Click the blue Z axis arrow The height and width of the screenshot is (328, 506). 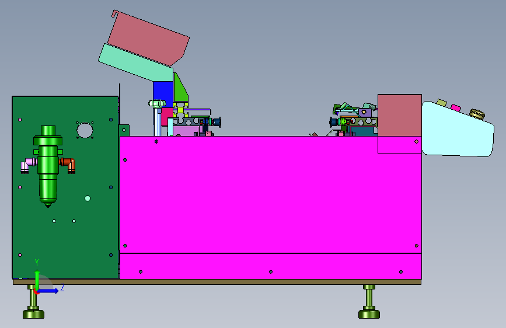[x=48, y=291]
